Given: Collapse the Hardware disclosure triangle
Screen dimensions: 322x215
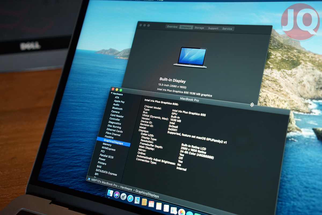Looking at the screenshot, I should 111,93.
